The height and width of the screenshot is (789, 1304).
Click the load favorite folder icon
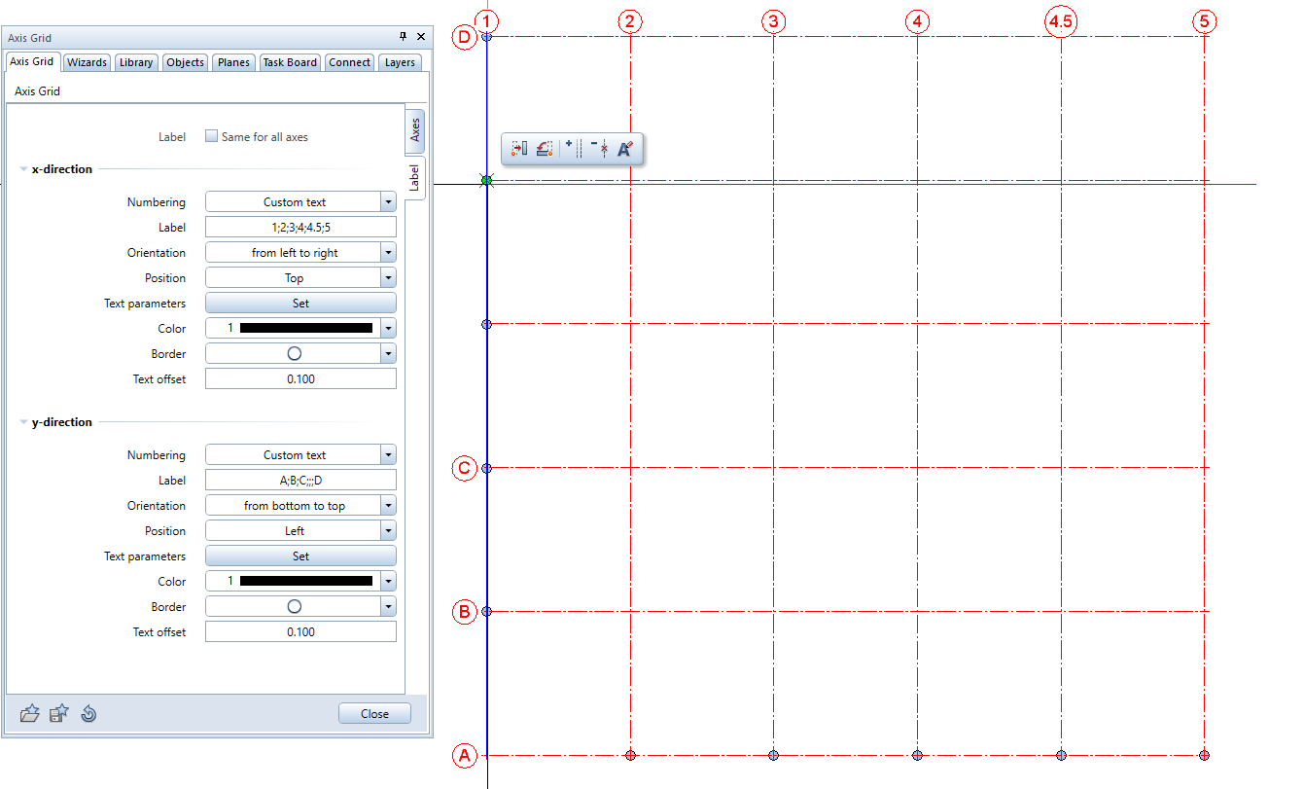tap(30, 714)
